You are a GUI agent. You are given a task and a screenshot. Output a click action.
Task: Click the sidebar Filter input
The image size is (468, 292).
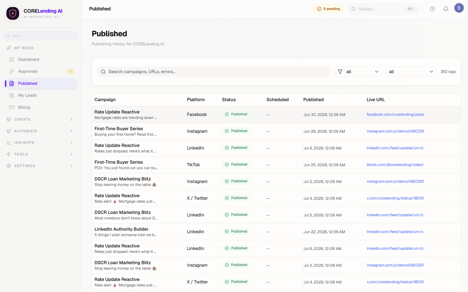40,36
